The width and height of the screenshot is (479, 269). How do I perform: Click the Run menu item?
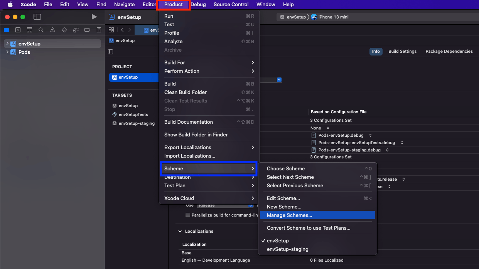pyautogui.click(x=209, y=16)
